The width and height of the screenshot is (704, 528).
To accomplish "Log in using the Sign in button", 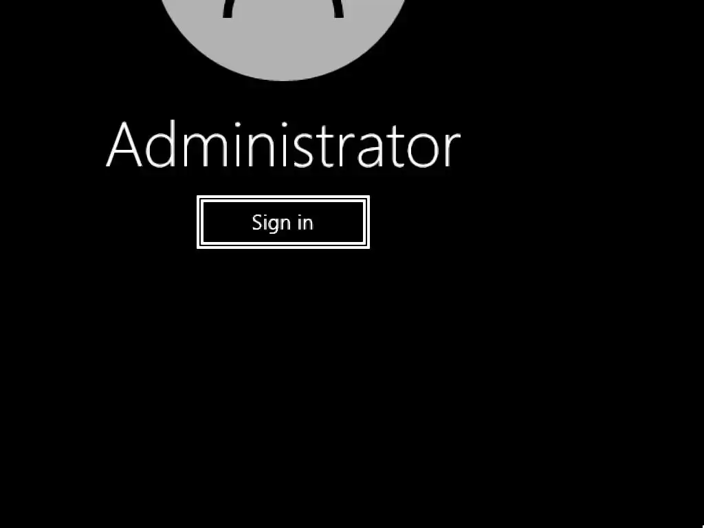I will [283, 222].
